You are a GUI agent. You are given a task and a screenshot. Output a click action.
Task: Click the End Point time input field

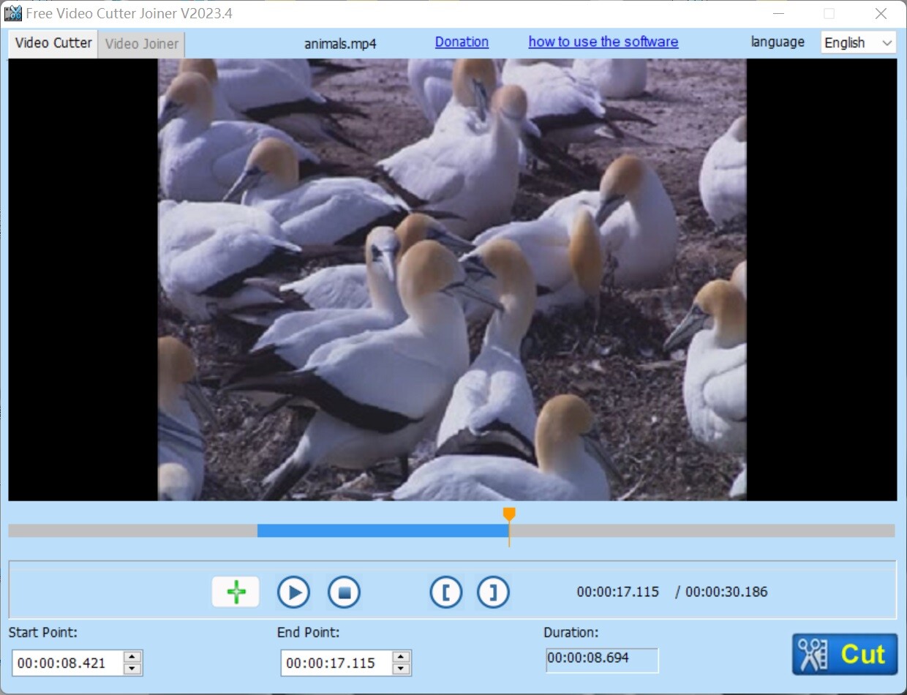pos(336,663)
